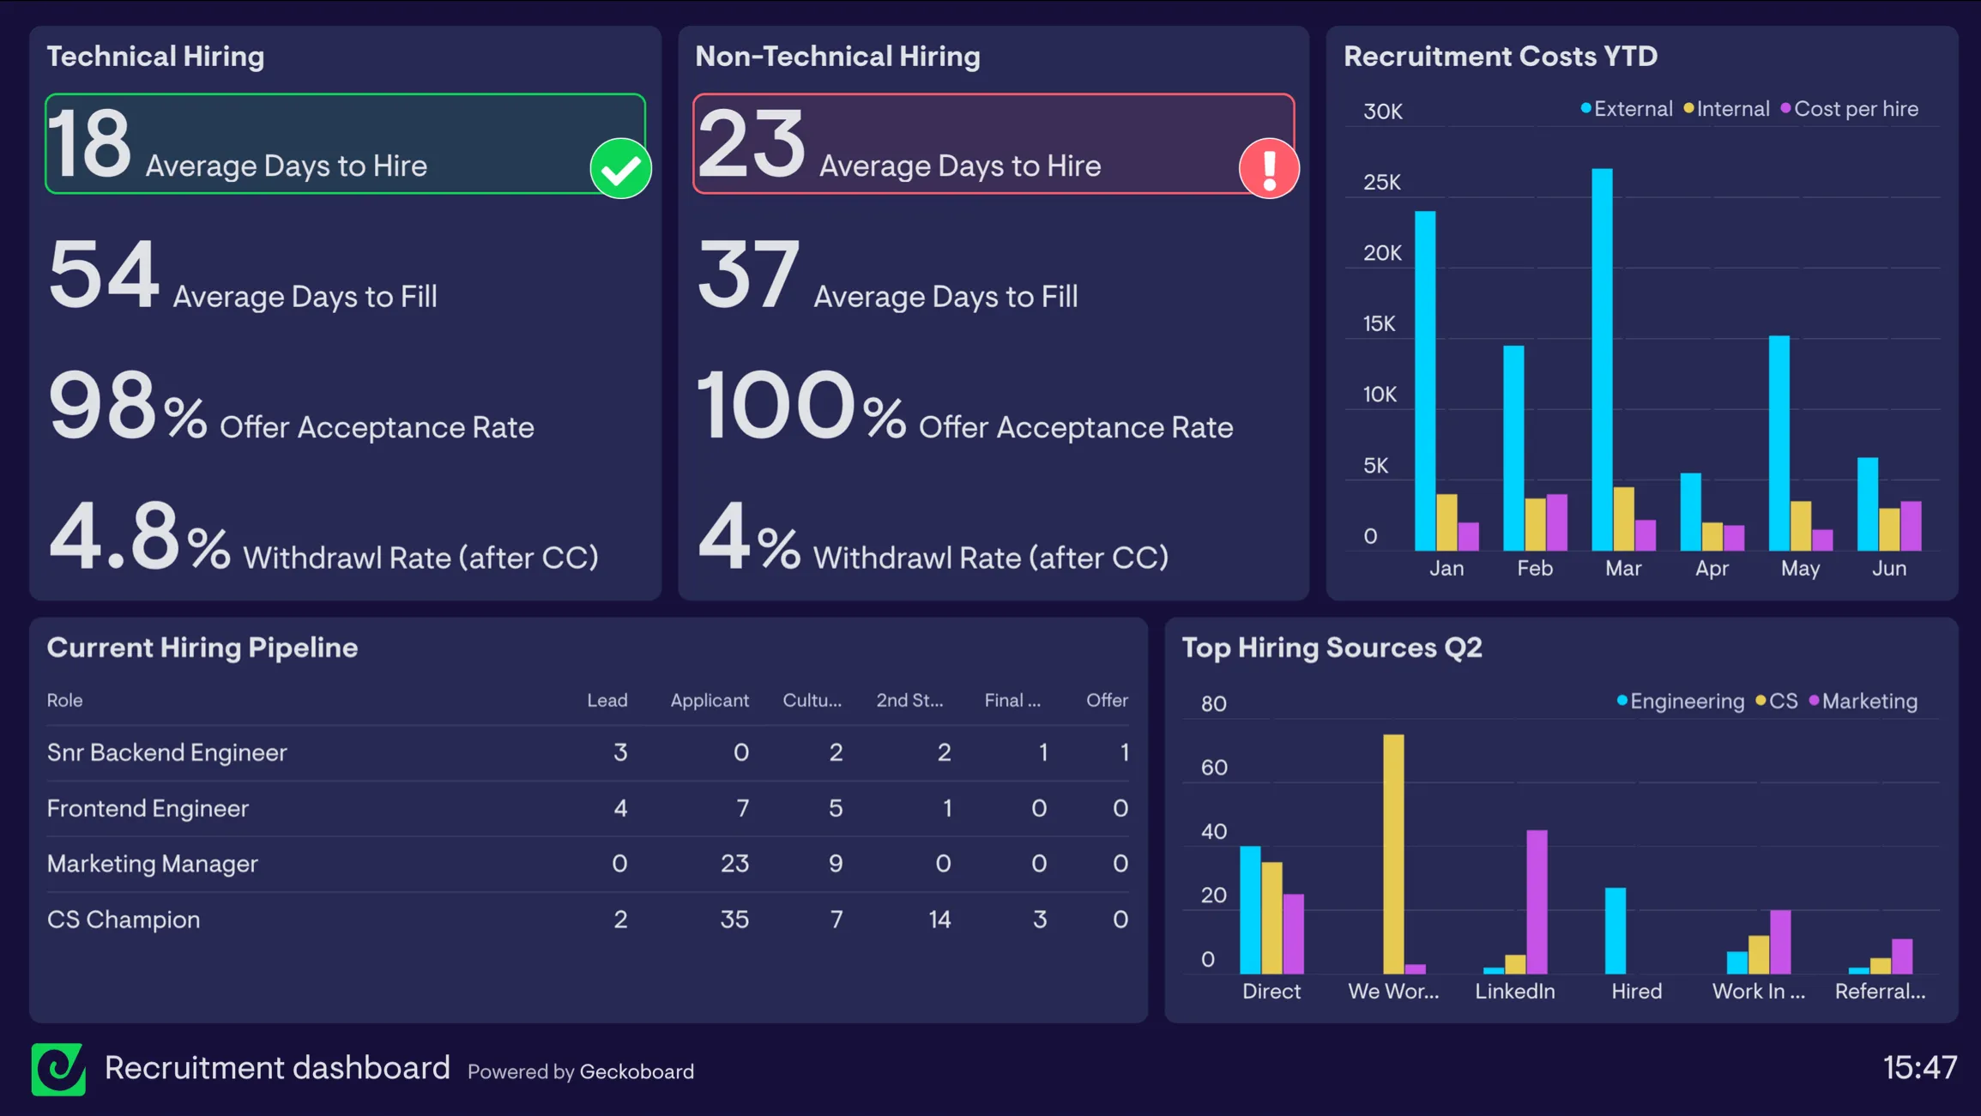The width and height of the screenshot is (1981, 1116).
Task: Click the green checkmark on Technical Hiring
Action: point(619,168)
